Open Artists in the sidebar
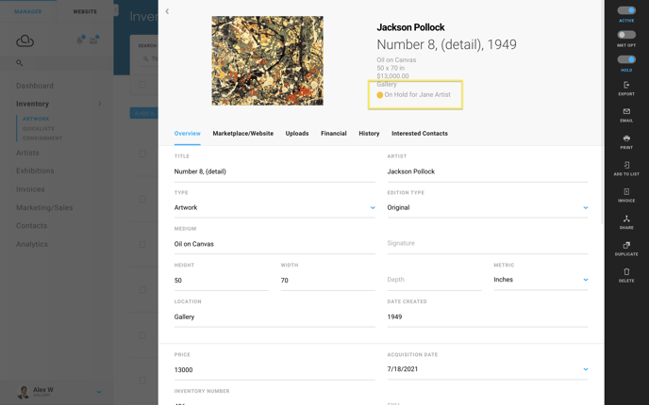 (x=27, y=153)
